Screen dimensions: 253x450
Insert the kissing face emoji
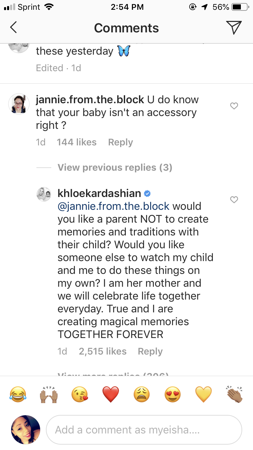(80, 394)
